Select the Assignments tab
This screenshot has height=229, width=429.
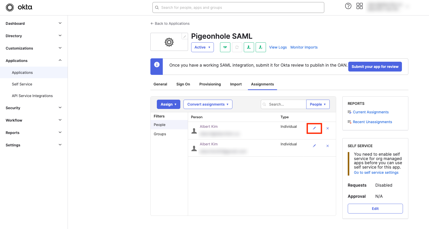point(262,84)
